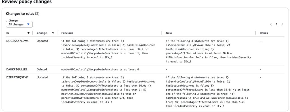Sort by Change column arrow
Screen dimensions: 290x112
click(53, 33)
